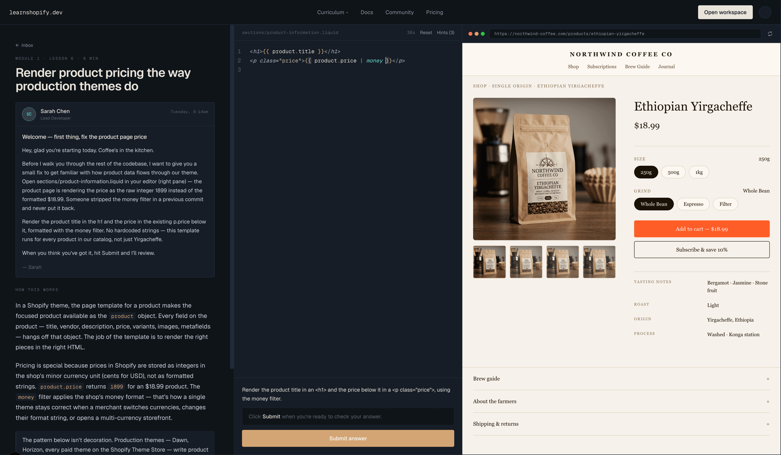The image size is (781, 455).
Task: Click the Northwind Coffee Co store title
Action: click(621, 55)
